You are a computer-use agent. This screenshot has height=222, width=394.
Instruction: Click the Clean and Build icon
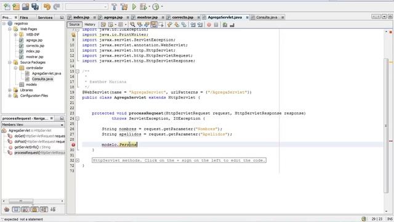coord(124,7)
